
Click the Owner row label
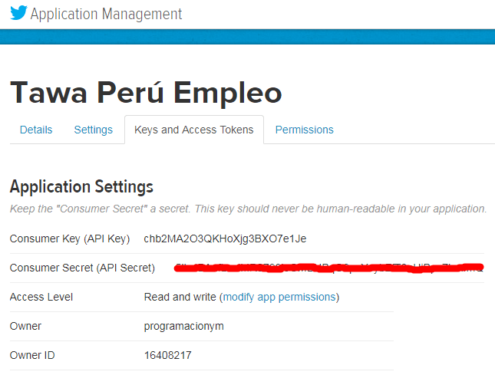[25, 326]
